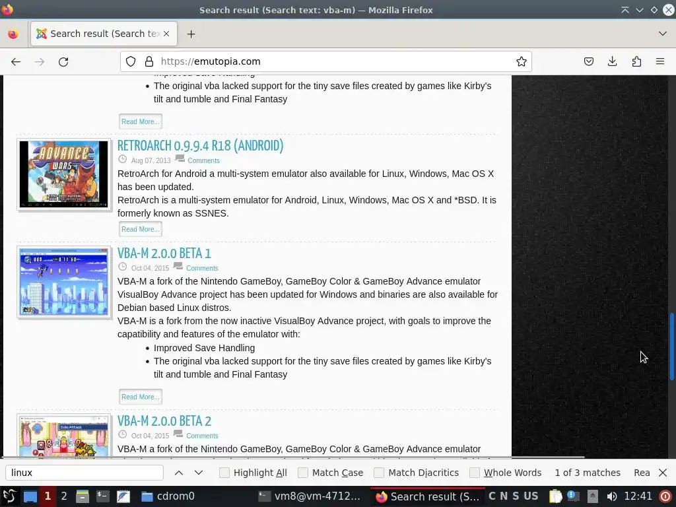Open the notification tray icon
Viewport: 676px width, 507px height.
(574, 496)
